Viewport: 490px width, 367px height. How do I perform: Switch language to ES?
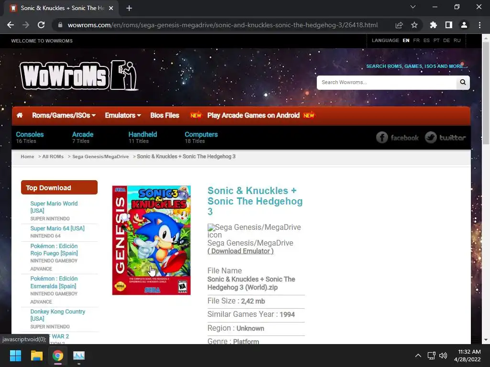tap(426, 41)
